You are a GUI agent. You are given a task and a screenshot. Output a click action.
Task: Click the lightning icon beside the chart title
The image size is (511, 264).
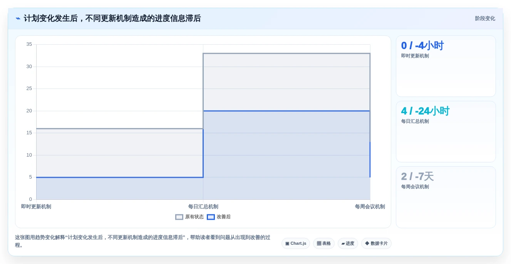(x=18, y=18)
